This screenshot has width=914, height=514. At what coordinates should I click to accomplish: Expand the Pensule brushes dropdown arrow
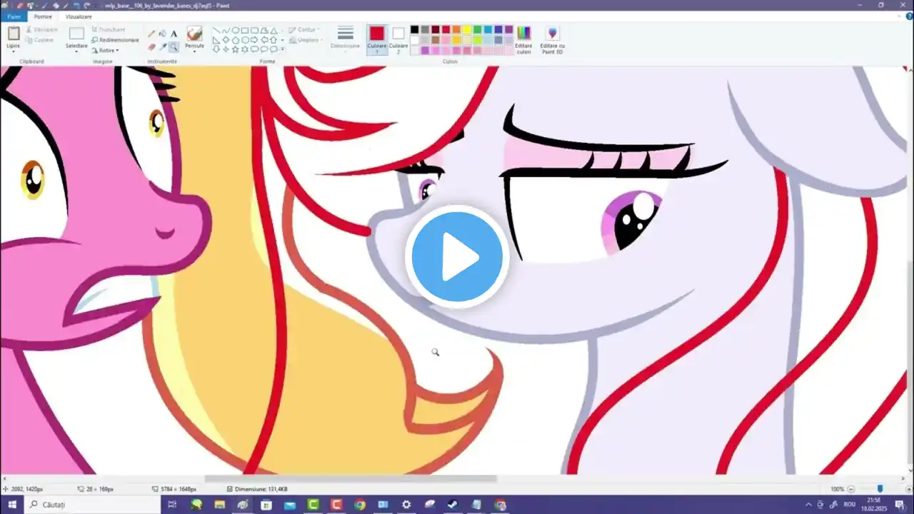point(194,51)
